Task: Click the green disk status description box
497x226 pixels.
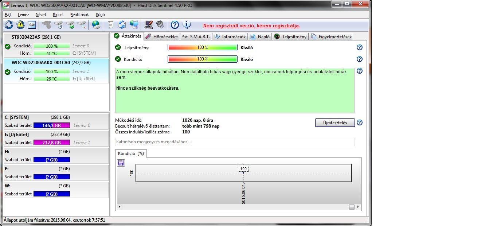Action: (x=235, y=90)
